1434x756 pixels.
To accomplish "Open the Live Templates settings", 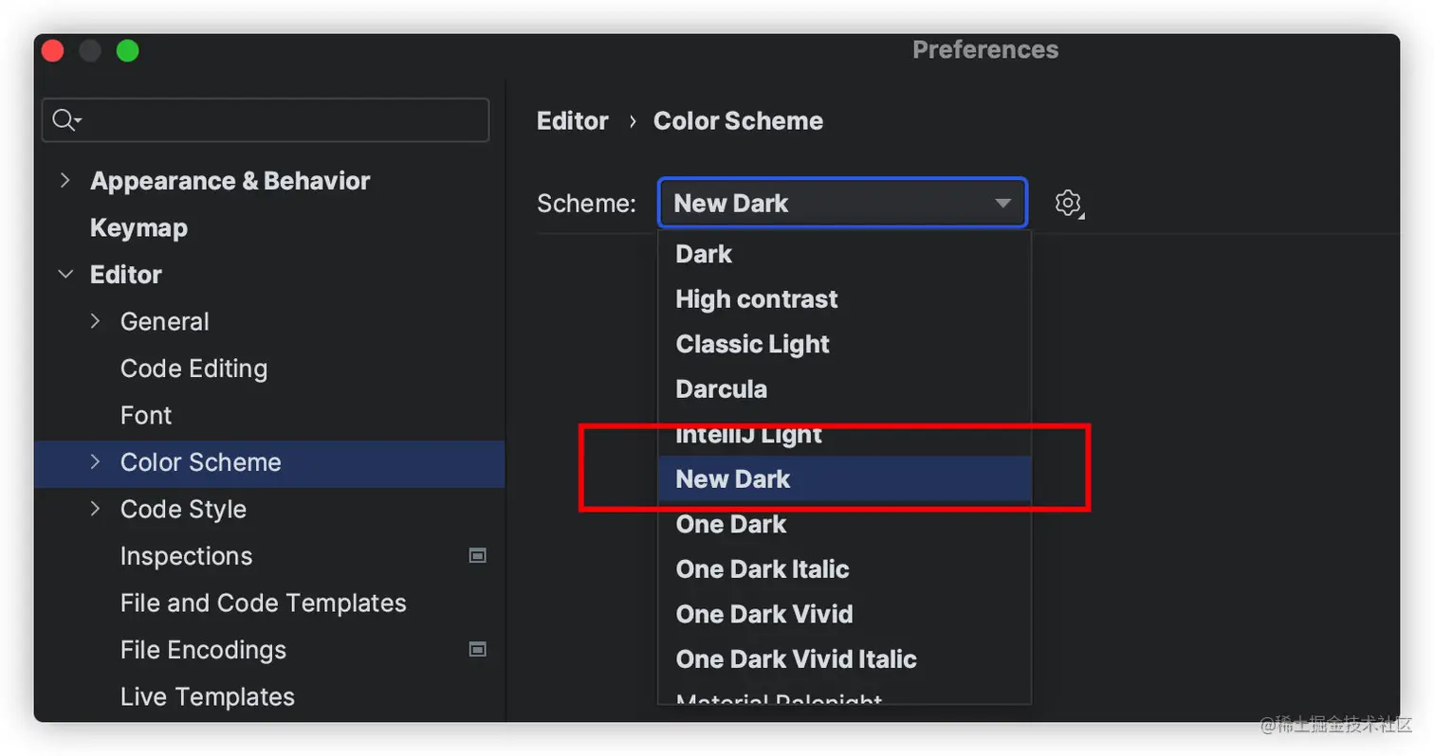I will [x=207, y=697].
